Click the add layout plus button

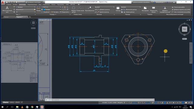pos(22,102)
